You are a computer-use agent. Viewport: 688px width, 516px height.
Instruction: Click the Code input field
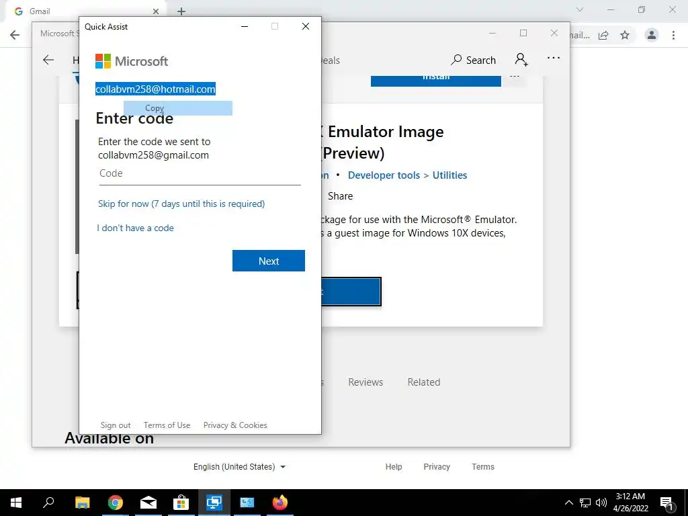pos(200,174)
